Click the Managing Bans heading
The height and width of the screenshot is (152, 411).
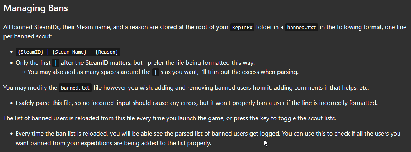[x=36, y=8]
